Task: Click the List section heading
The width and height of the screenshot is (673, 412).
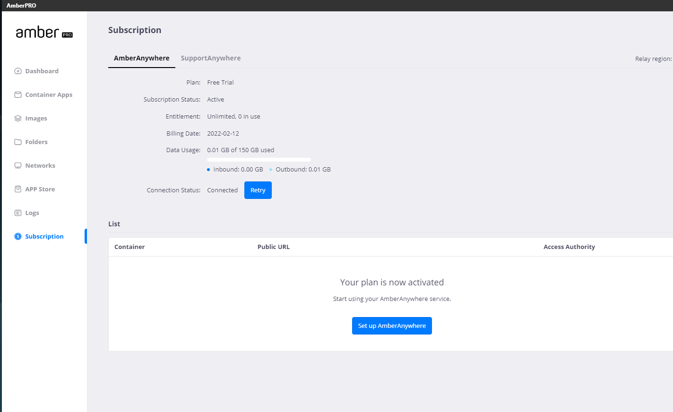Action: (114, 224)
